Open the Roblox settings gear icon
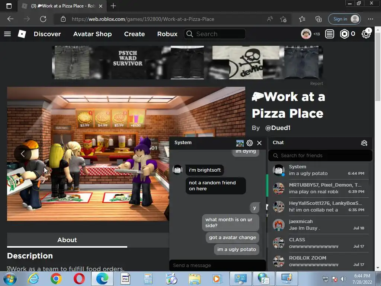Screen dimensions: 381x286 pos(366,34)
